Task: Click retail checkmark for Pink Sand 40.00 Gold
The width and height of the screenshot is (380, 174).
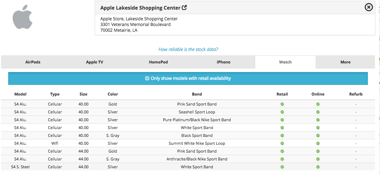Action: point(282,104)
